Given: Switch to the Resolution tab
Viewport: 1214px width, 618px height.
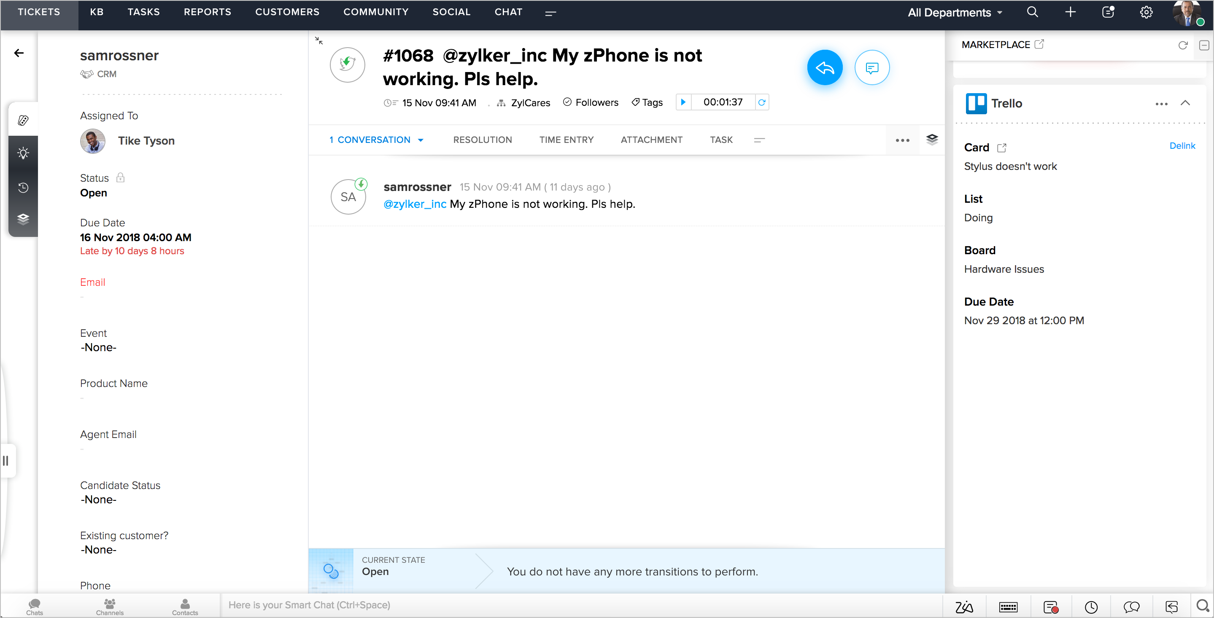Looking at the screenshot, I should [482, 140].
